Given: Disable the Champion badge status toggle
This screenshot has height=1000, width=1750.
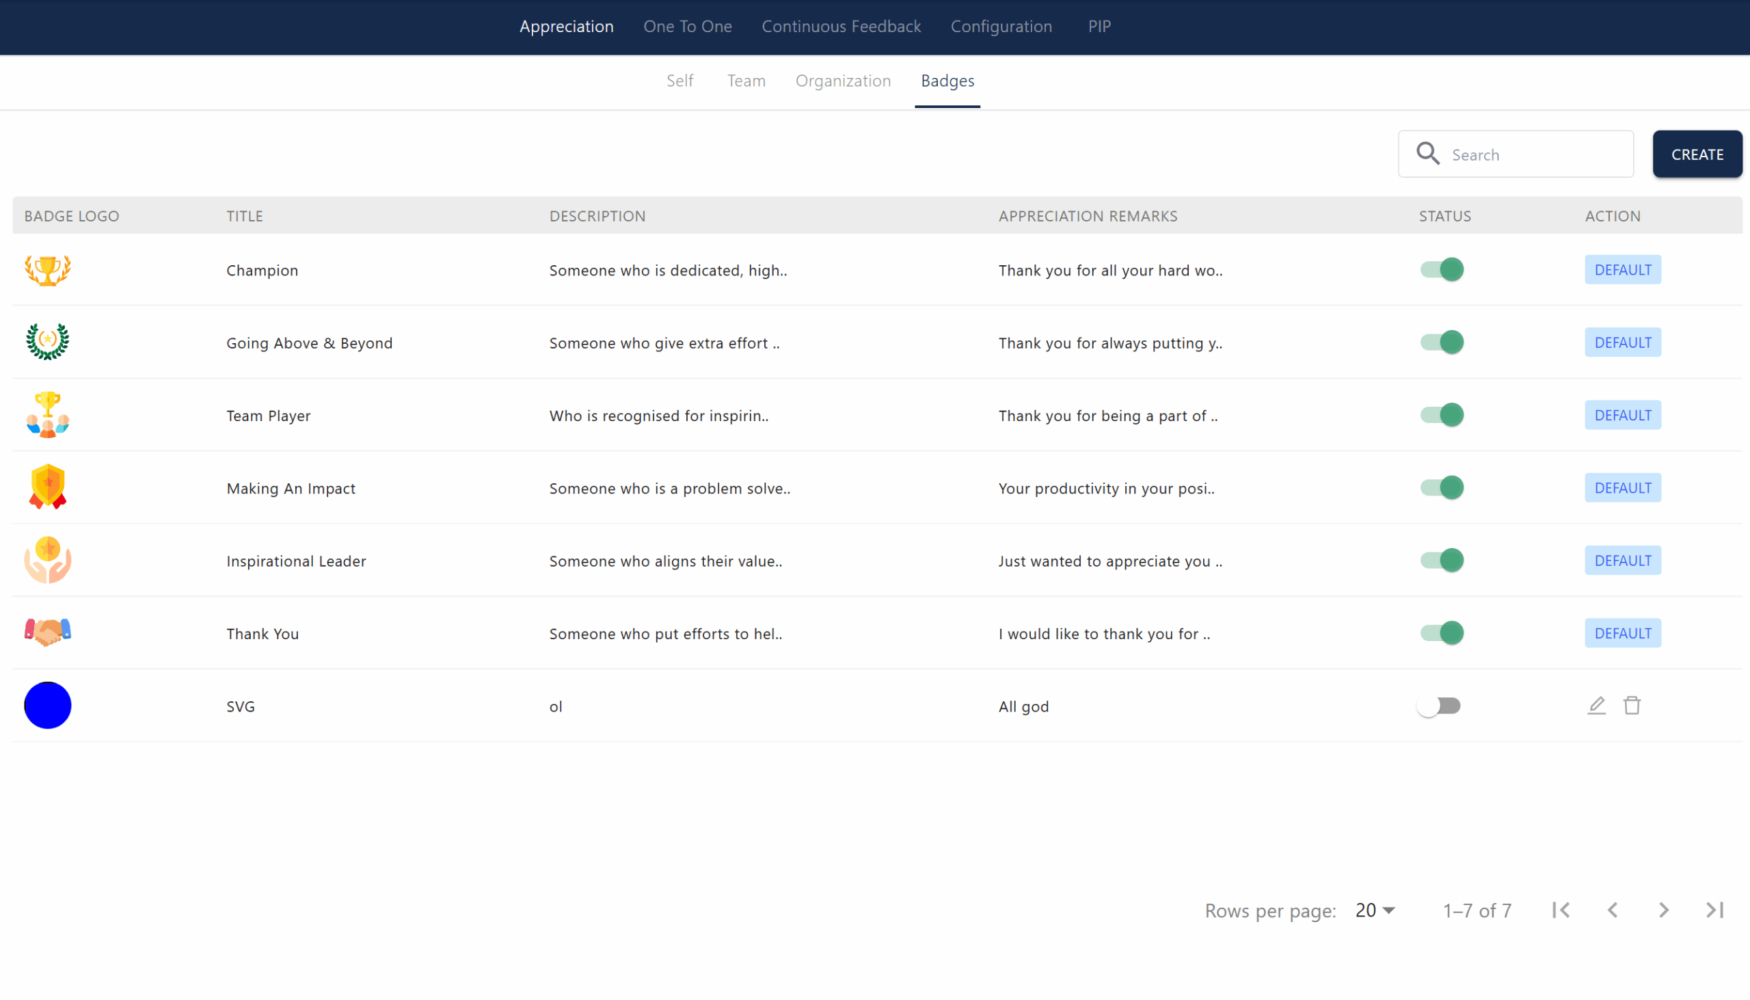Looking at the screenshot, I should (x=1442, y=269).
